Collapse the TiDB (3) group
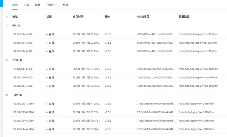Image resolution: width=227 pixels, height=137 pixels. coord(7,60)
